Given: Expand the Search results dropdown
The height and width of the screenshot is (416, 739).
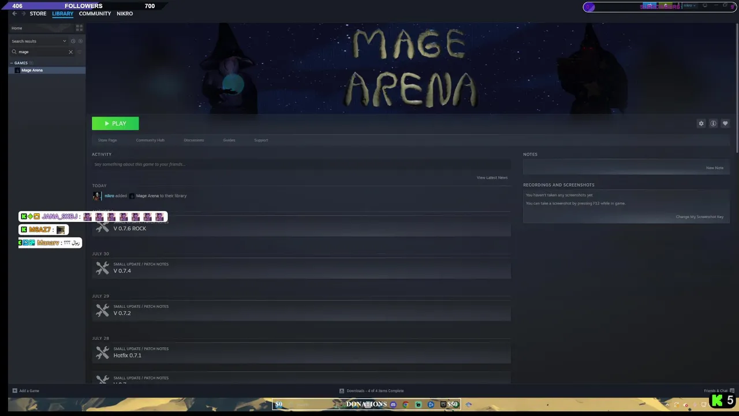Looking at the screenshot, I should coord(39,41).
